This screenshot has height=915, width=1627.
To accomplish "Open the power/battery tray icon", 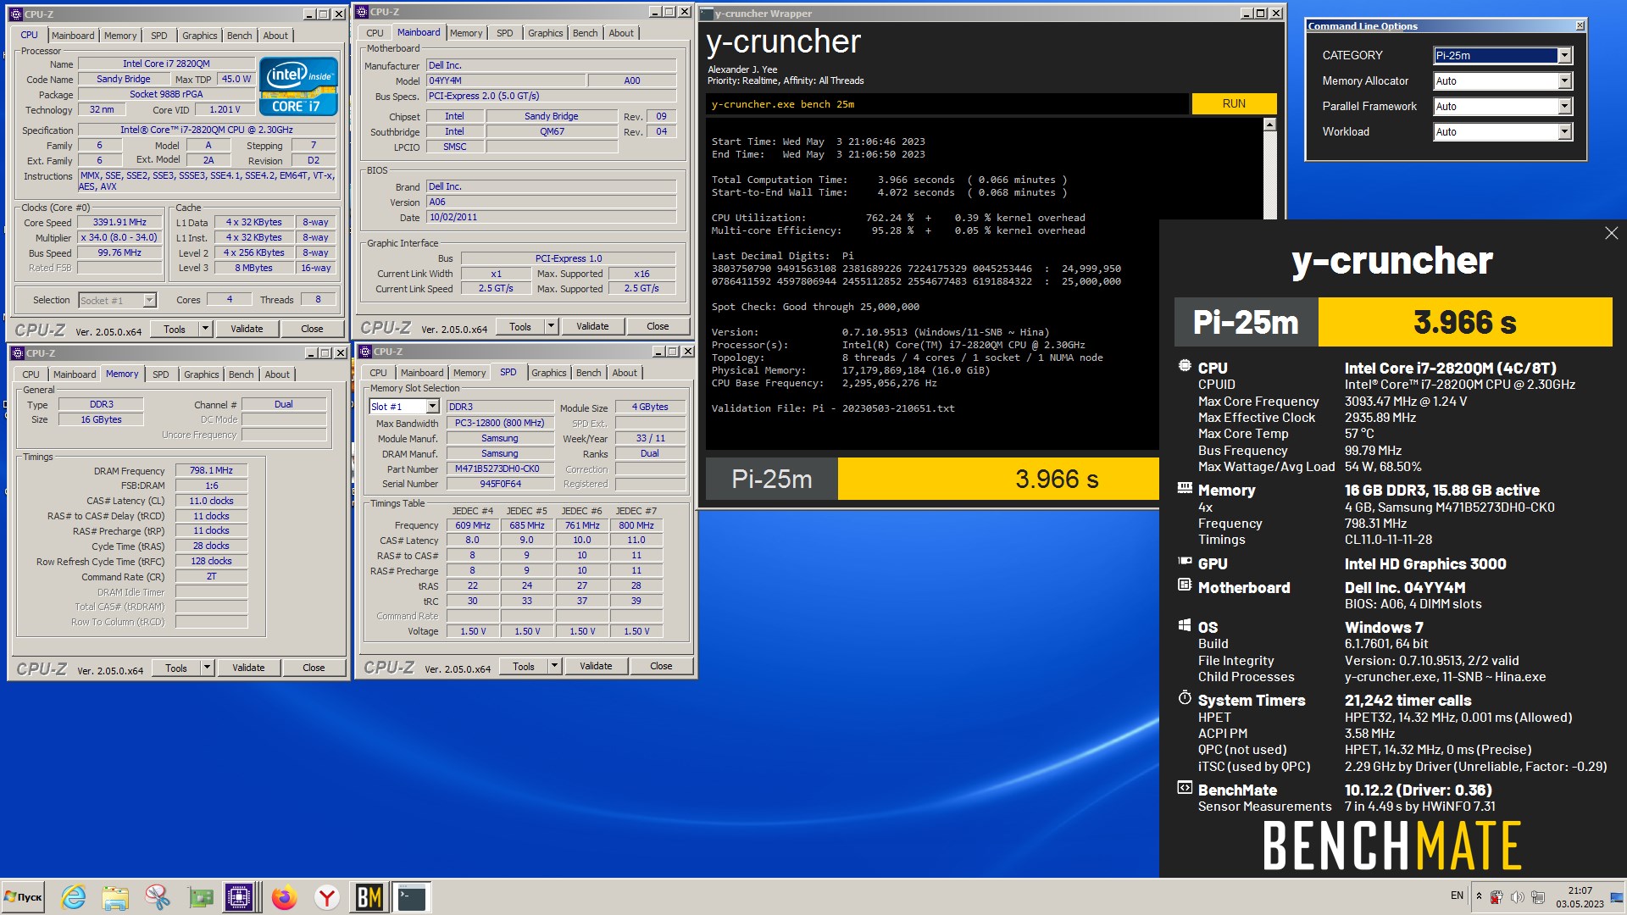I will [x=1497, y=896].
